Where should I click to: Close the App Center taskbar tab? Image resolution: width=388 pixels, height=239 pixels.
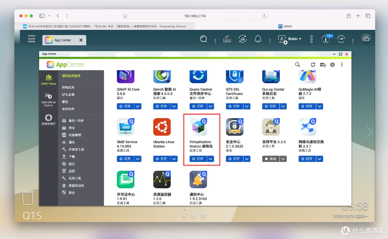(81, 40)
